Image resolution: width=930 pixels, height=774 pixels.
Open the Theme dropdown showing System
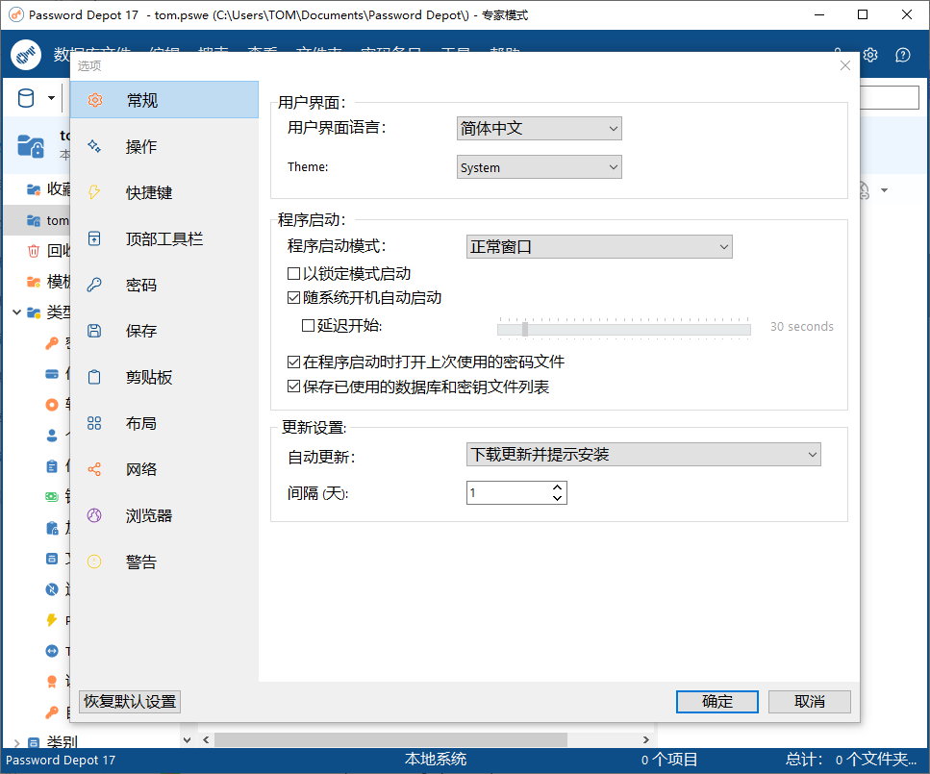tap(540, 167)
